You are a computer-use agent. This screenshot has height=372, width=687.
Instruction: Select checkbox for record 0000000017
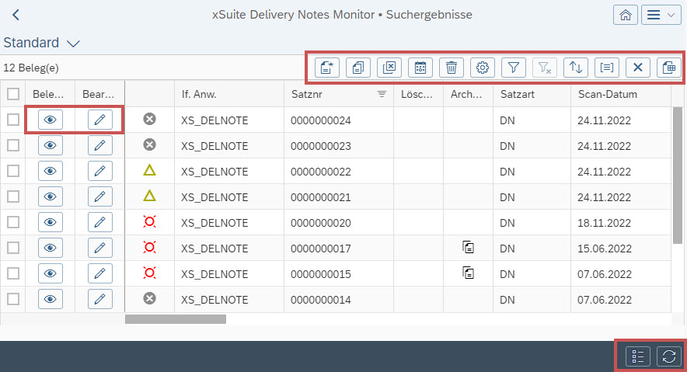click(13, 248)
